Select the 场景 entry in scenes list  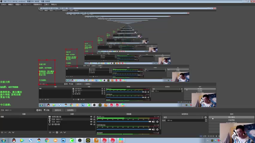[24, 117]
